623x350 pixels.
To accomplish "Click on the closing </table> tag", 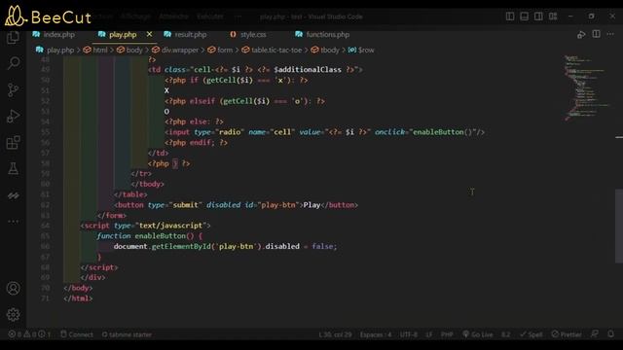I will coord(130,194).
